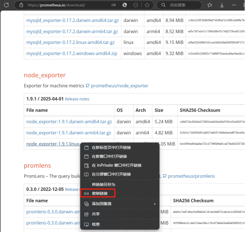Viewport: 245px width, 232px height.
Task: Download node_exporter-1.9.1.darwin-arm64.tar.gz
Action: (69, 133)
